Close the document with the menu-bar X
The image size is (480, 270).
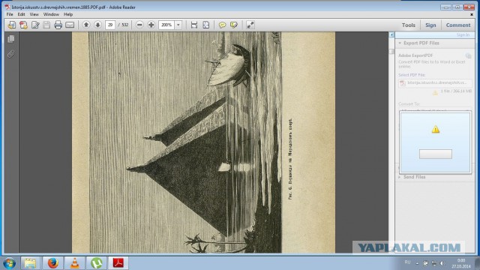coord(471,14)
